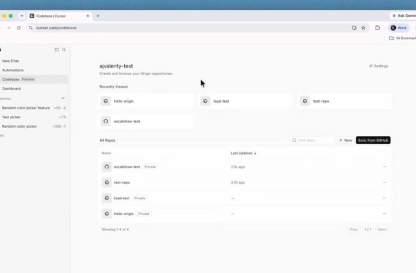The image size is (416, 273).
Task: Open the Work profile menu
Action: [398, 28]
